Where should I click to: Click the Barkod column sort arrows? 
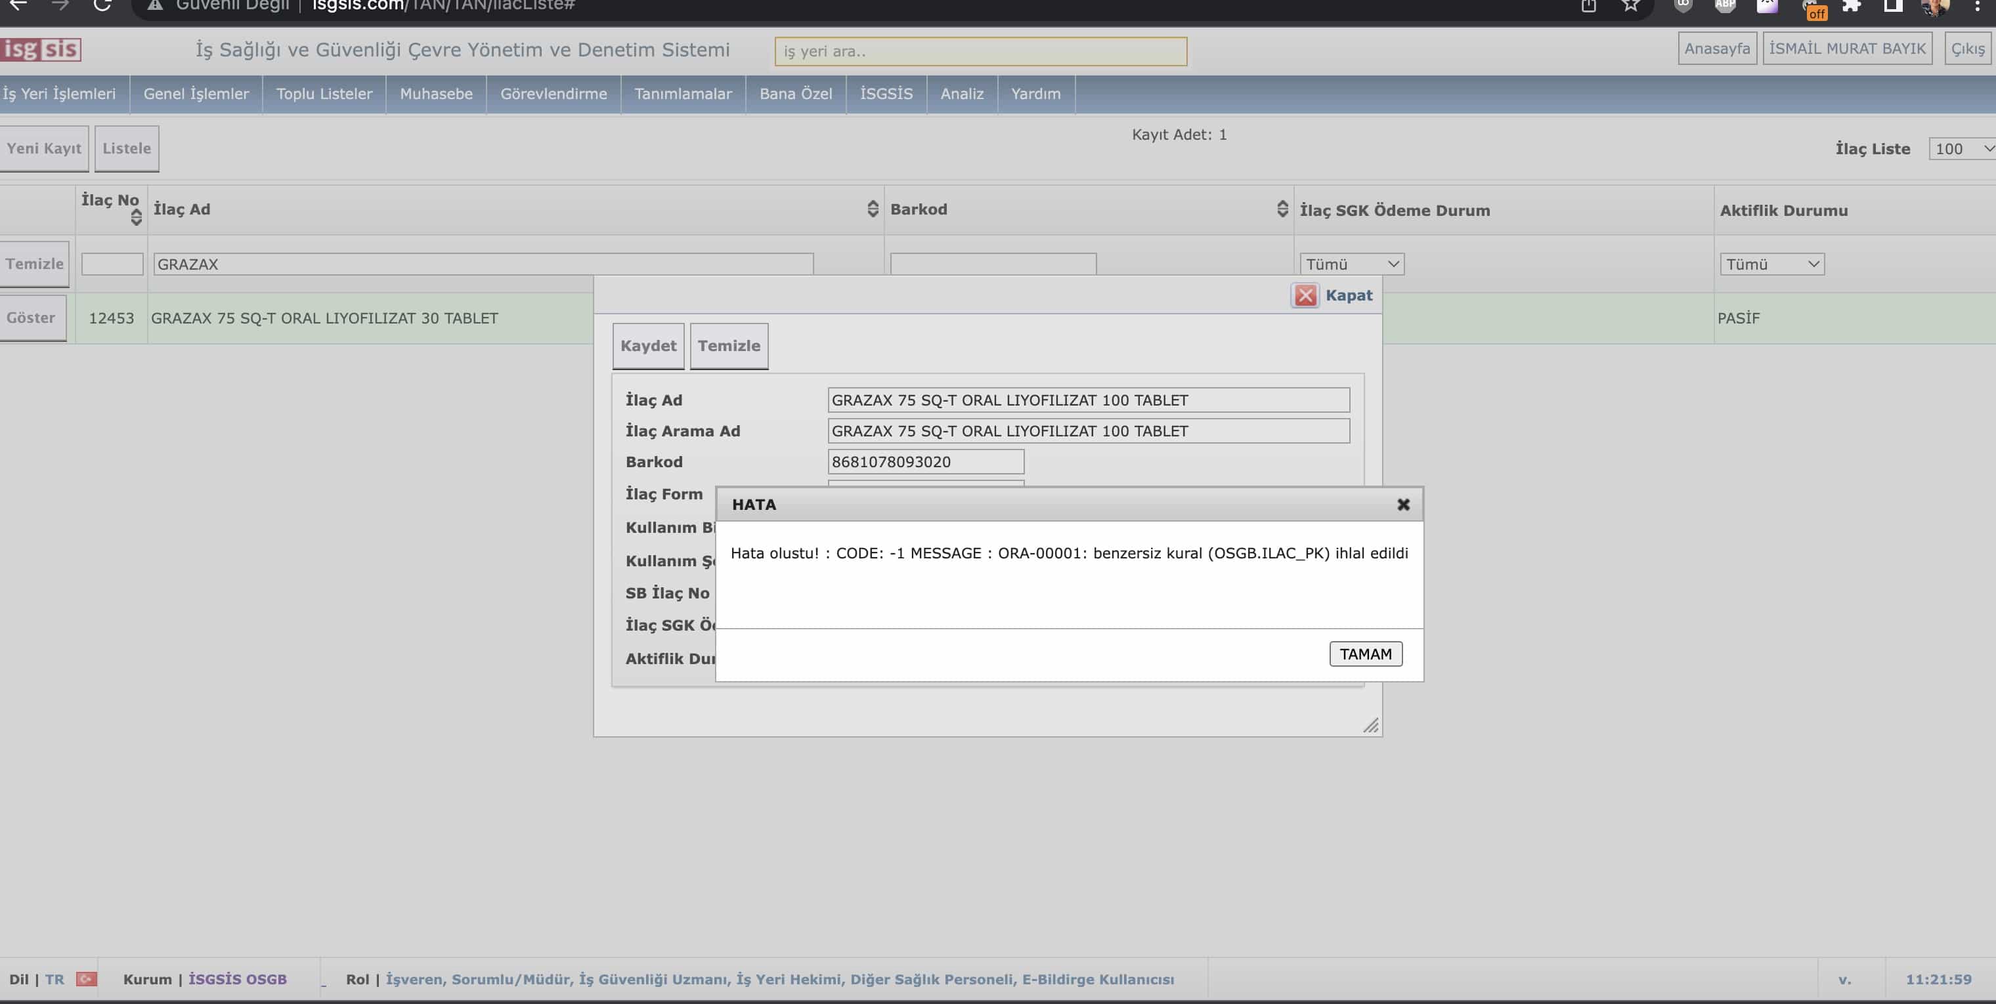tap(1282, 209)
